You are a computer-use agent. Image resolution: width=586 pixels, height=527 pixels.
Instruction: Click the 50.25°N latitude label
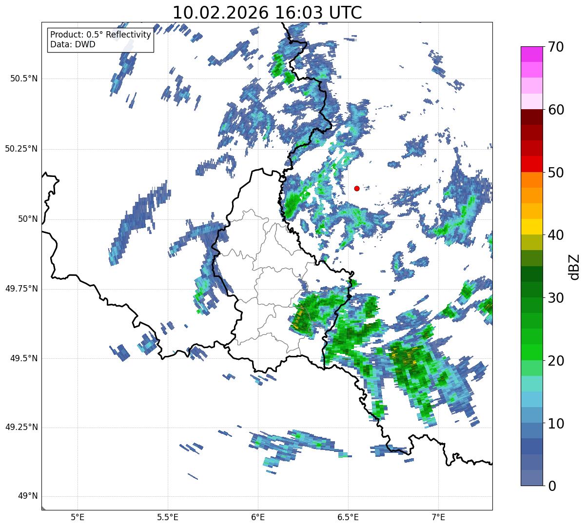pyautogui.click(x=21, y=149)
